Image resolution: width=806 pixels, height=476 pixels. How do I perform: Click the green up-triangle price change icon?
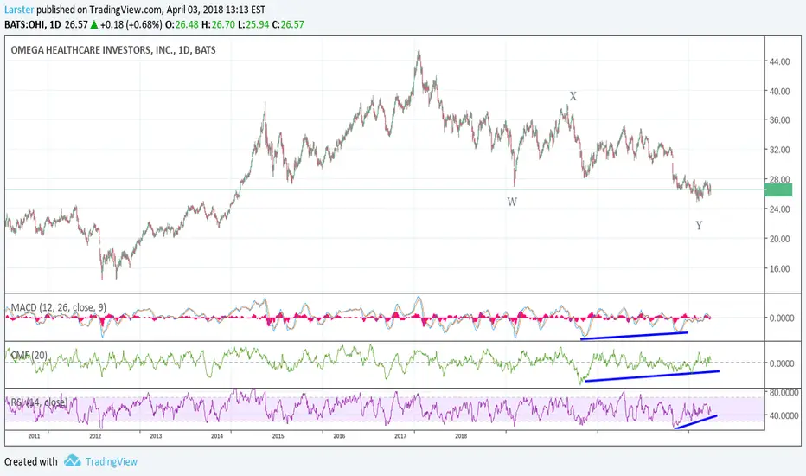tap(94, 24)
